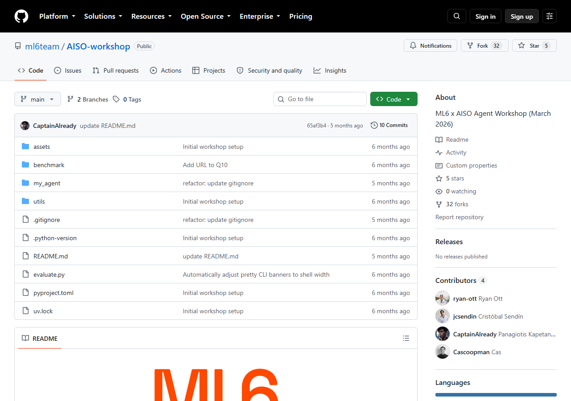The width and height of the screenshot is (571, 401).
Task: Click the 5 stars link in About
Action: click(455, 178)
